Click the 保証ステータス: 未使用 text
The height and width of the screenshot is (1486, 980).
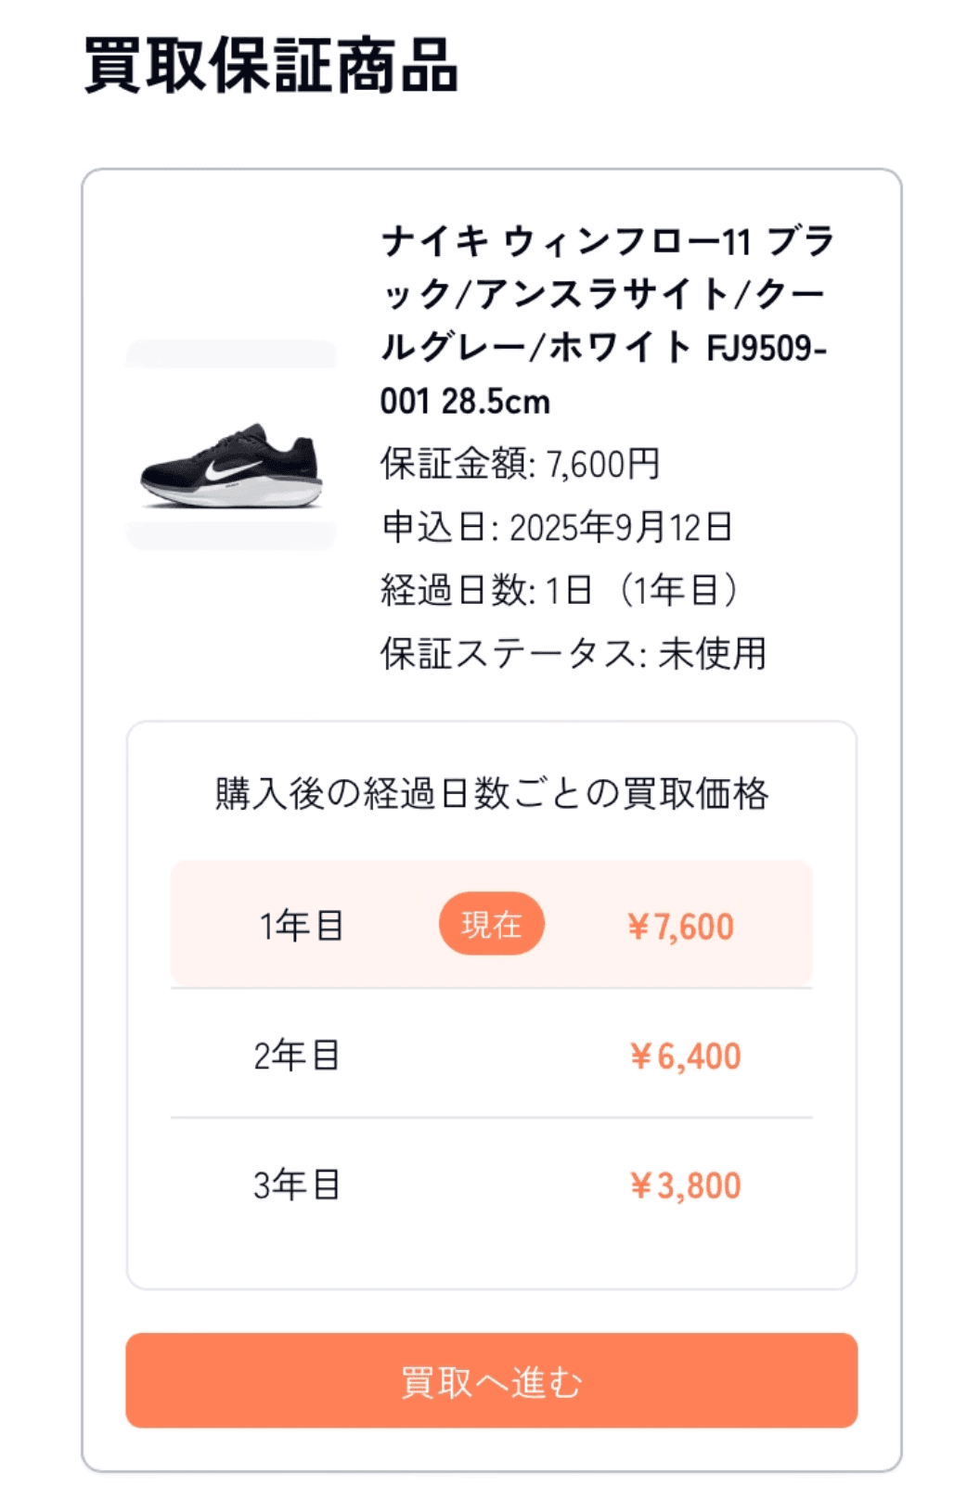point(573,653)
